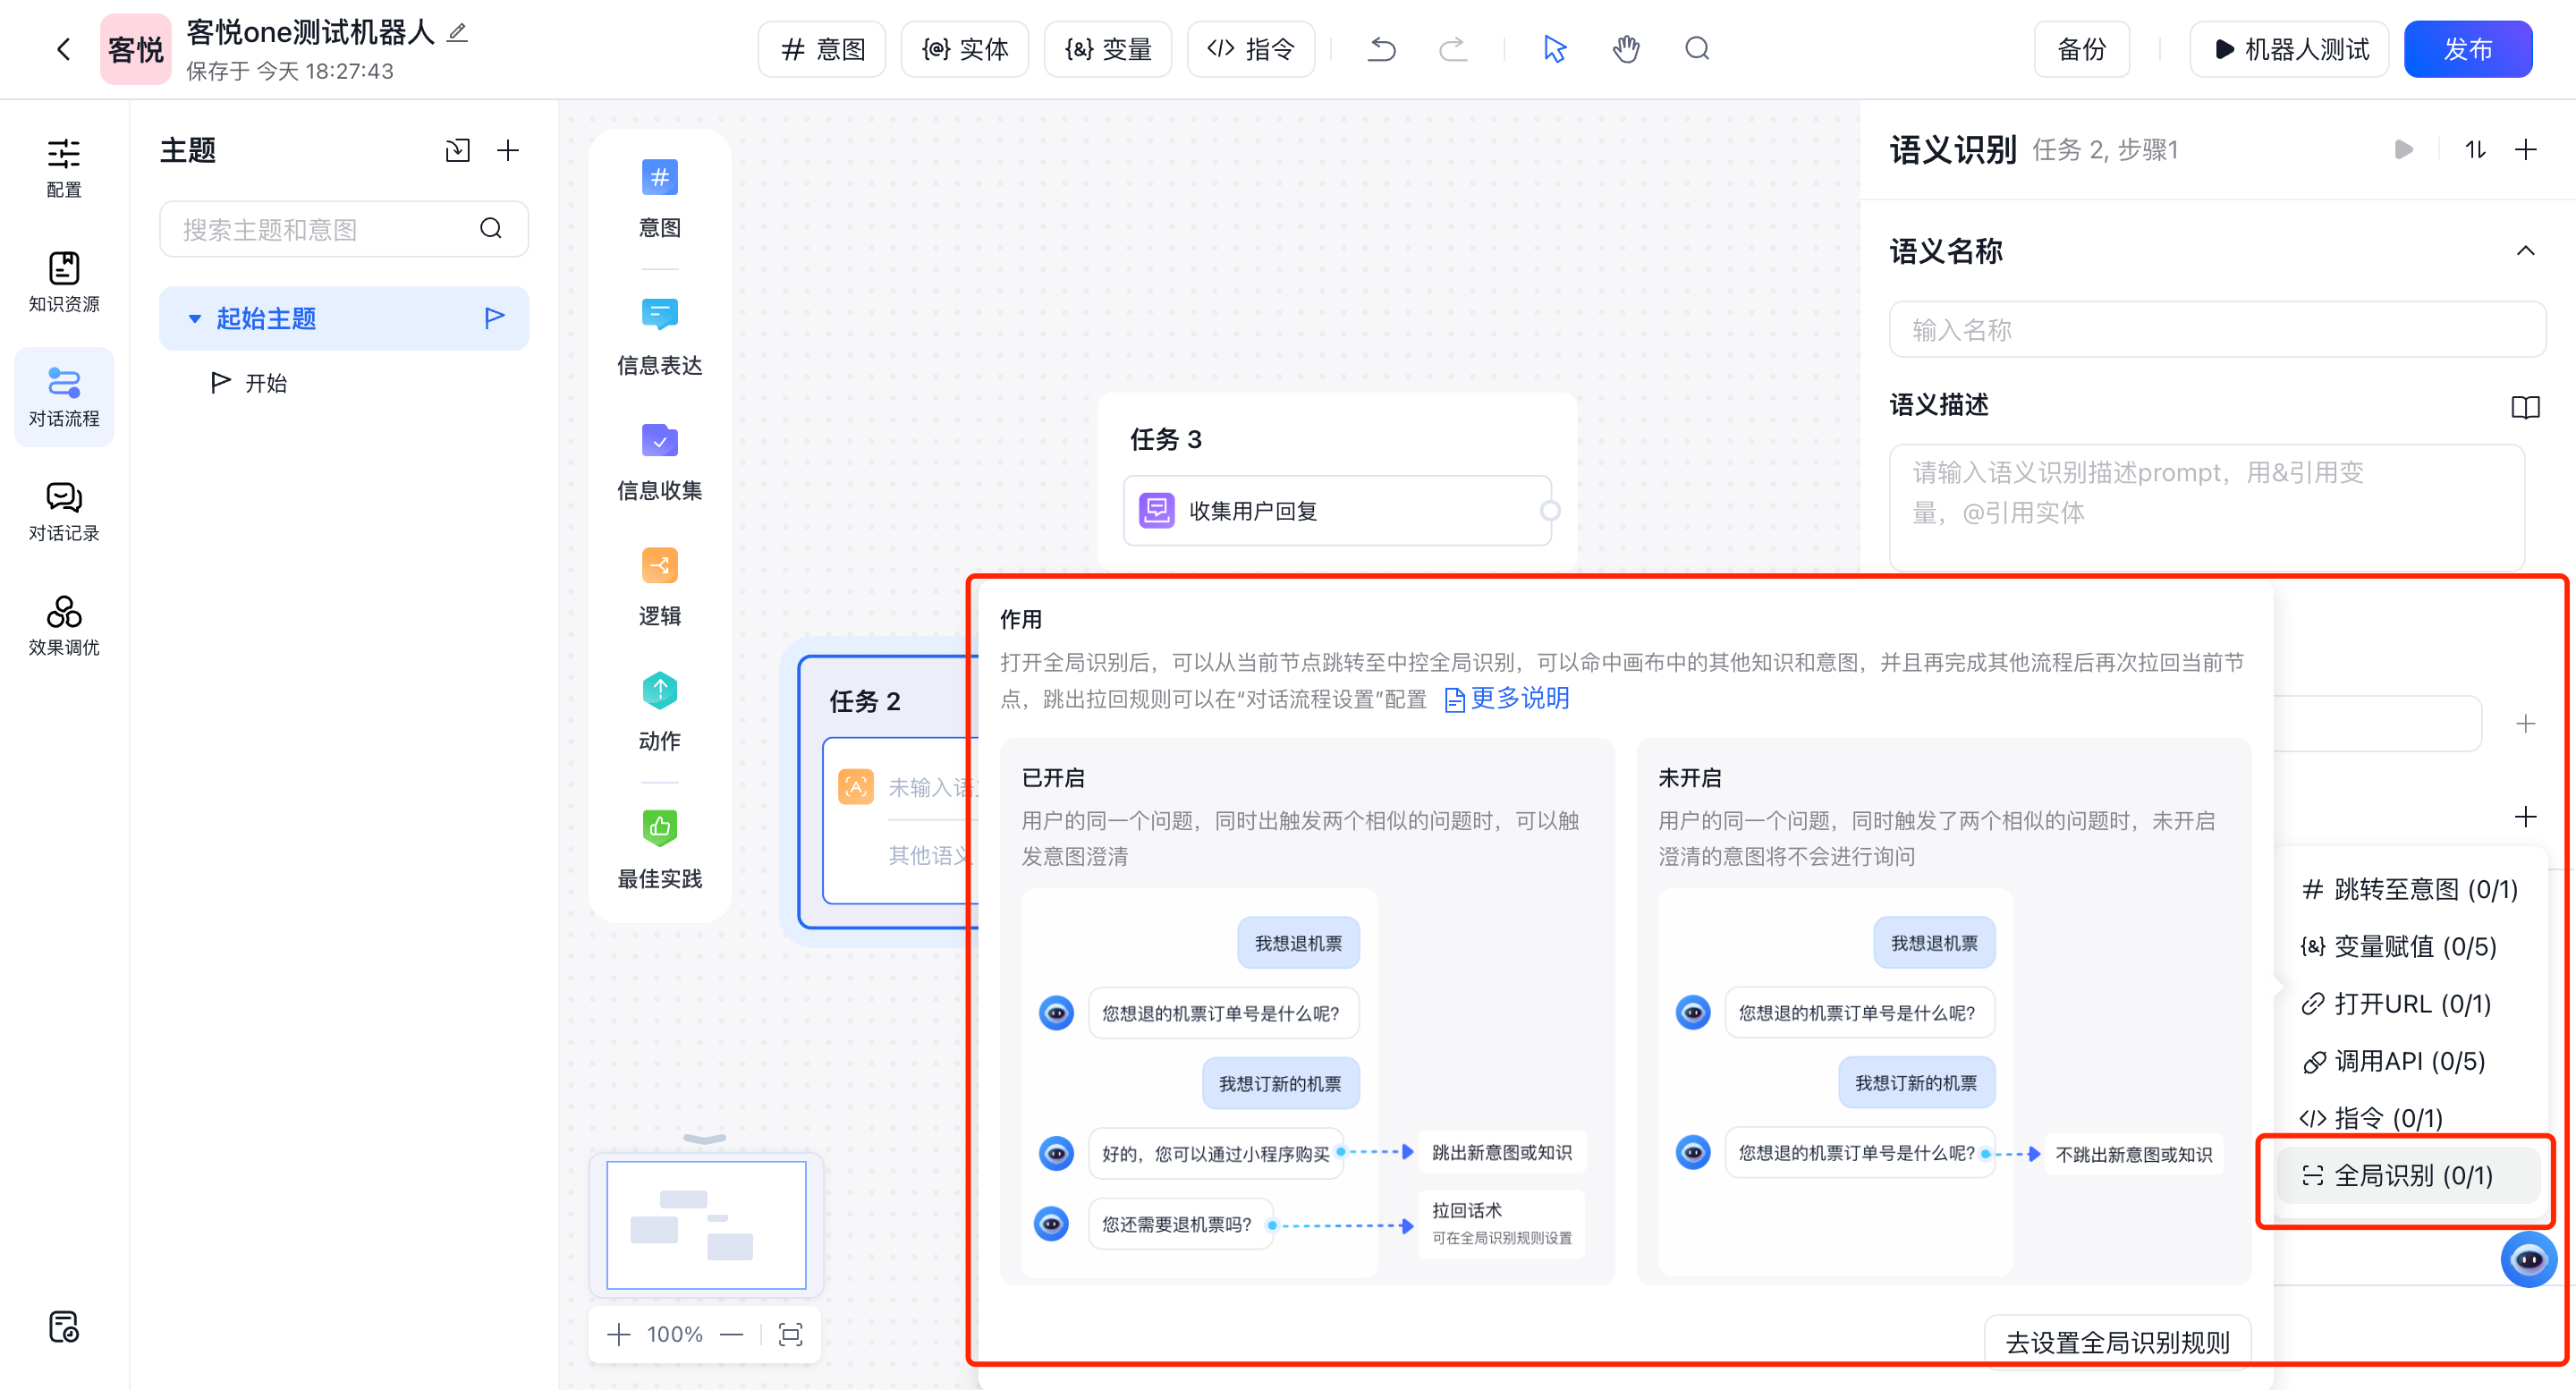Image resolution: width=2576 pixels, height=1390 pixels.
Task: Select the hand pan tool
Action: (1625, 49)
